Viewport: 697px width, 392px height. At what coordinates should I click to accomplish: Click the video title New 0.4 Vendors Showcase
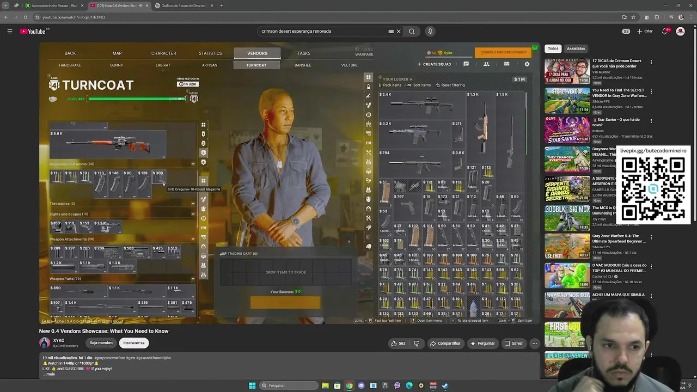coord(103,331)
